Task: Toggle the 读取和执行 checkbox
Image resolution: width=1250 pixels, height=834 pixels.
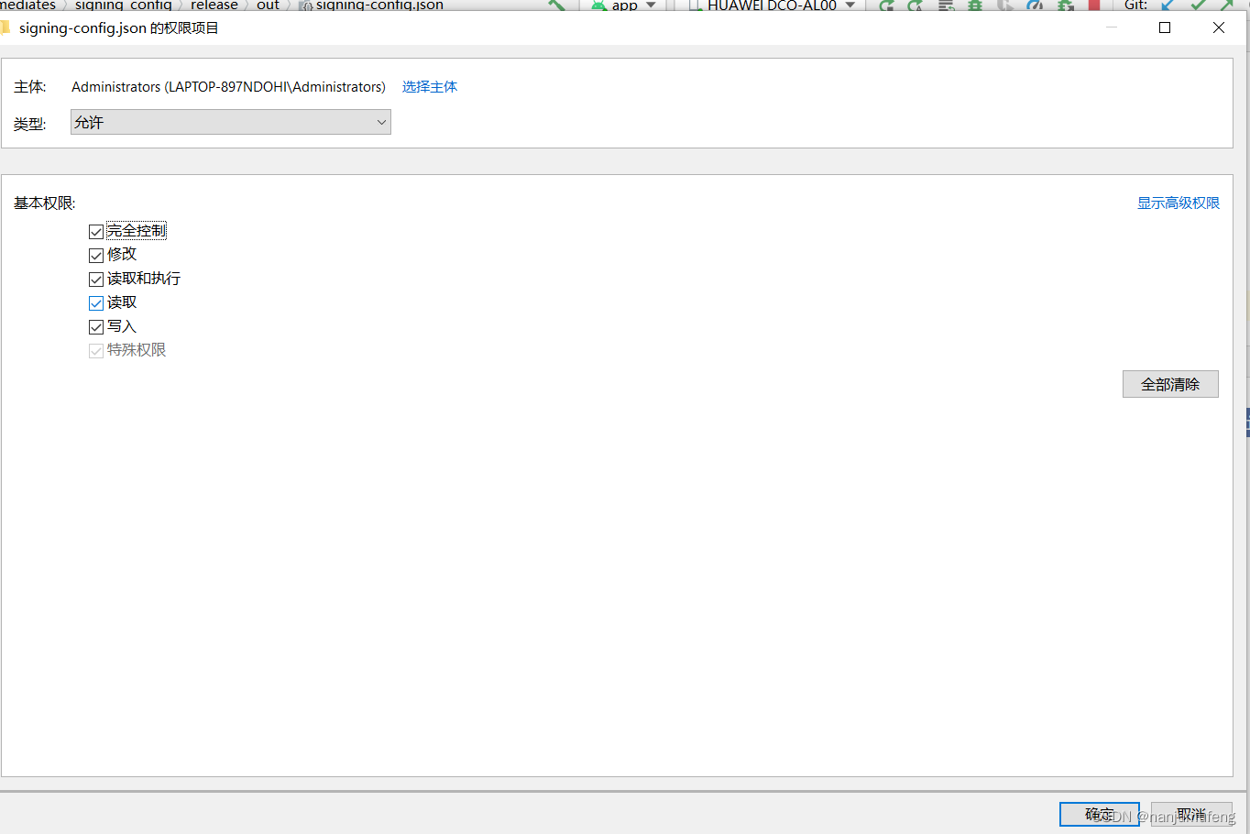Action: (x=96, y=280)
